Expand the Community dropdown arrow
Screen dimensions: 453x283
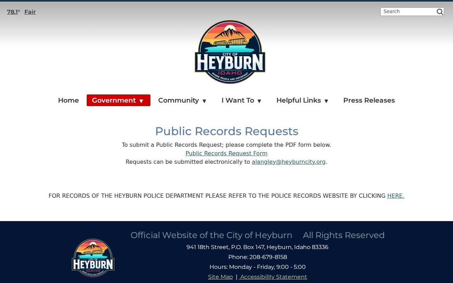tap(204, 101)
